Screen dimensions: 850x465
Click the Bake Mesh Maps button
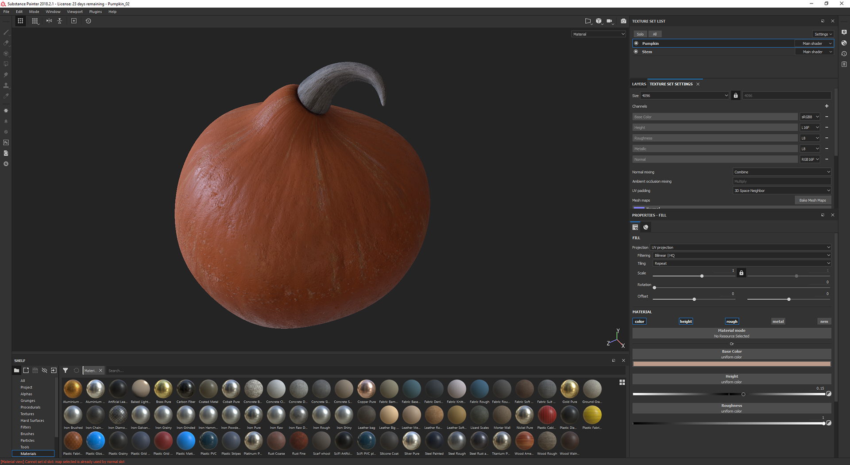tap(812, 200)
